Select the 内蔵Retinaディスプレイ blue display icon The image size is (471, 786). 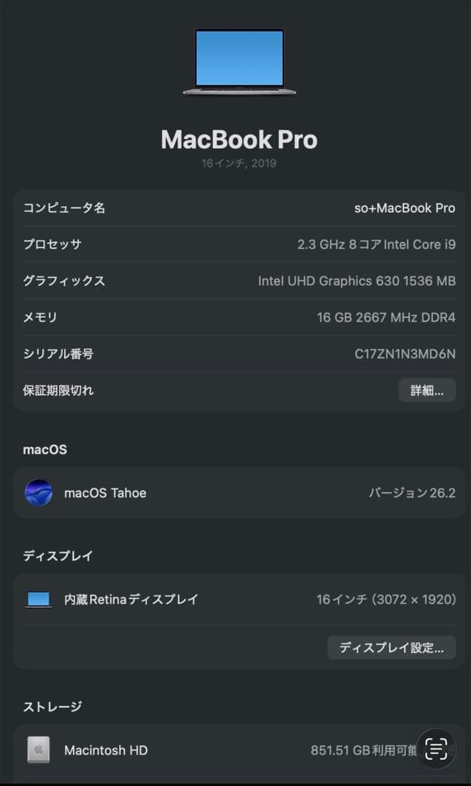pyautogui.click(x=38, y=599)
